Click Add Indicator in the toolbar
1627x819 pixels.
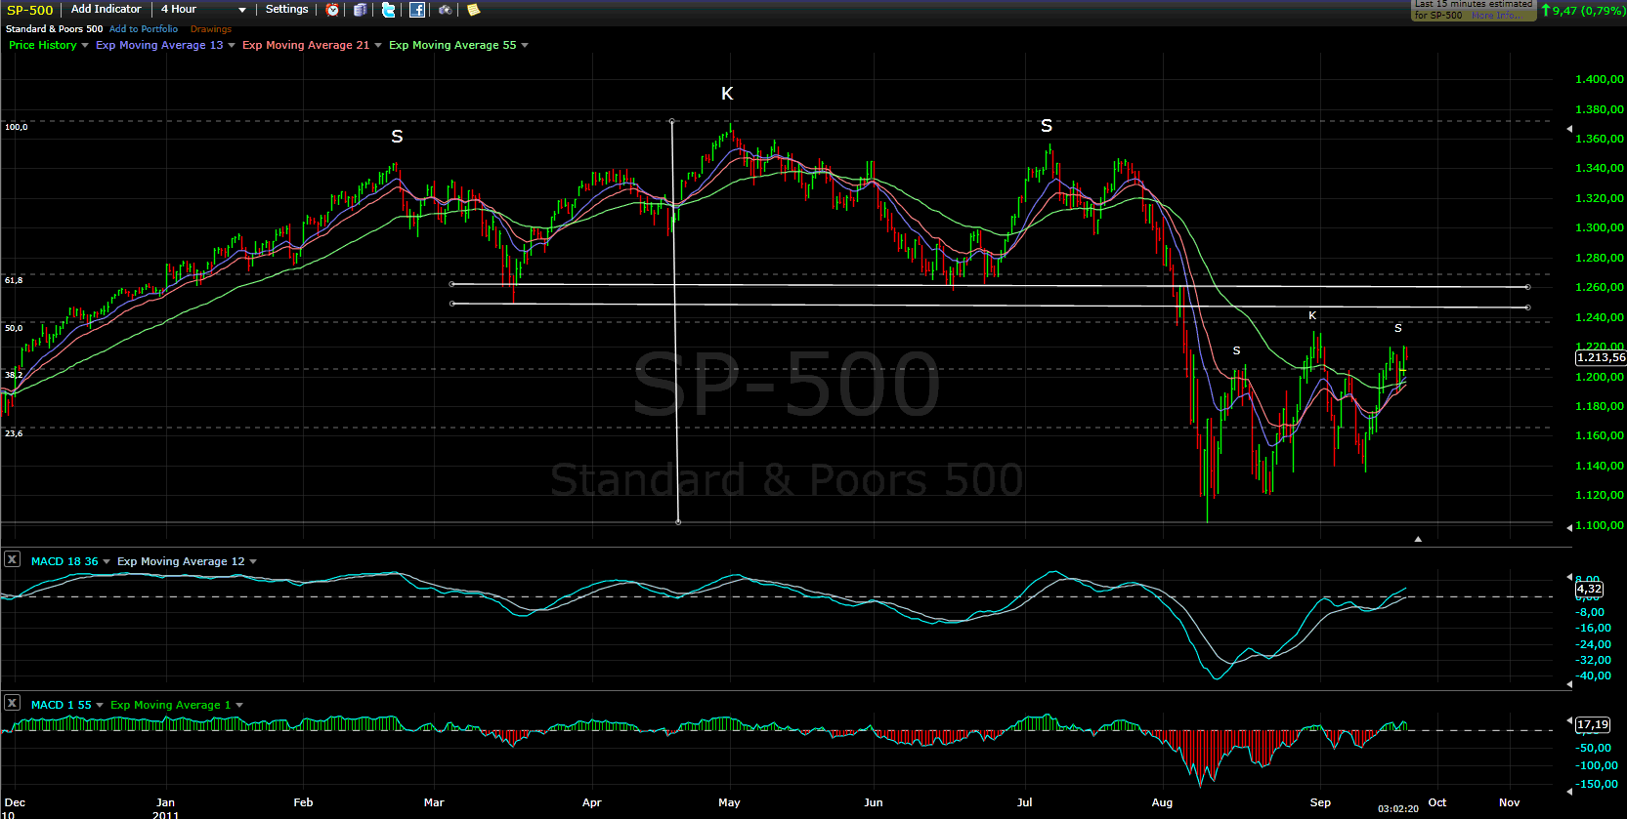(x=106, y=10)
